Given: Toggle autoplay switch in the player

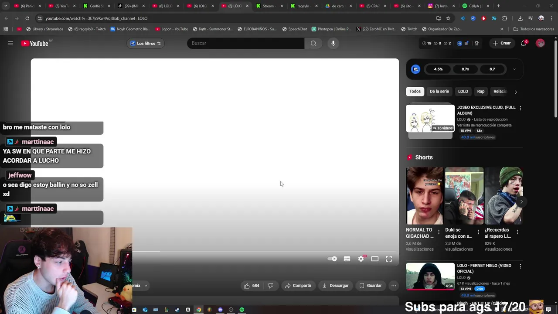Looking at the screenshot, I should [x=332, y=259].
